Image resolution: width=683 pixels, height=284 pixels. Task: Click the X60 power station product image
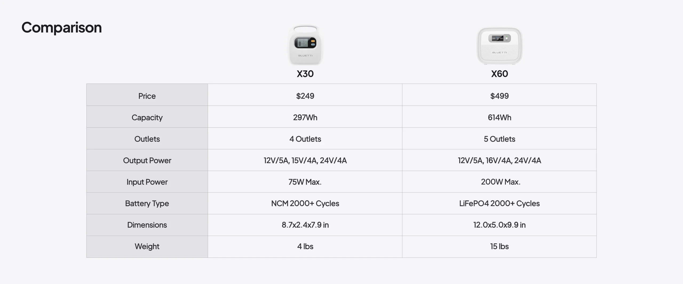coord(499,46)
